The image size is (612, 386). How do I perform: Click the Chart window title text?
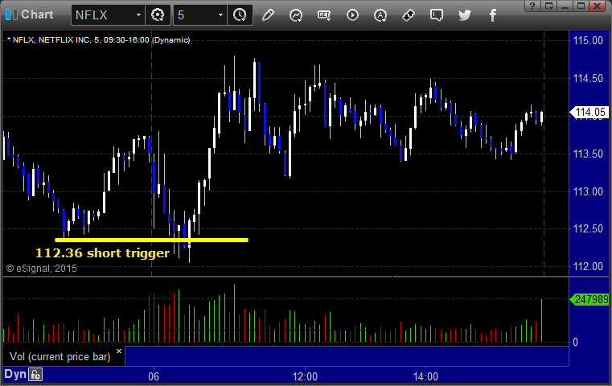(x=37, y=14)
